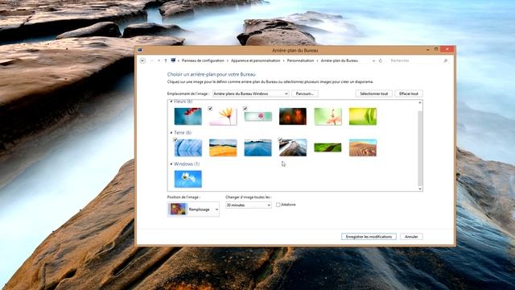Expand arrow after Panneau de configuration breadcrumb

point(228,61)
